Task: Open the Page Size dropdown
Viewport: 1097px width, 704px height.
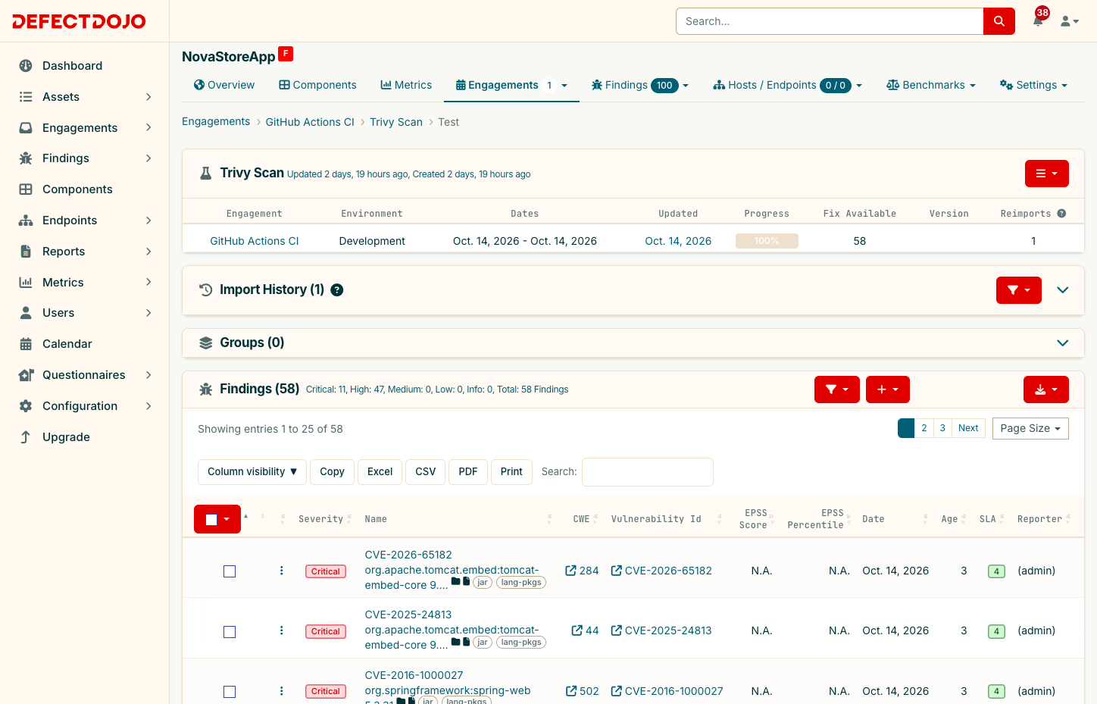Action: [1030, 429]
